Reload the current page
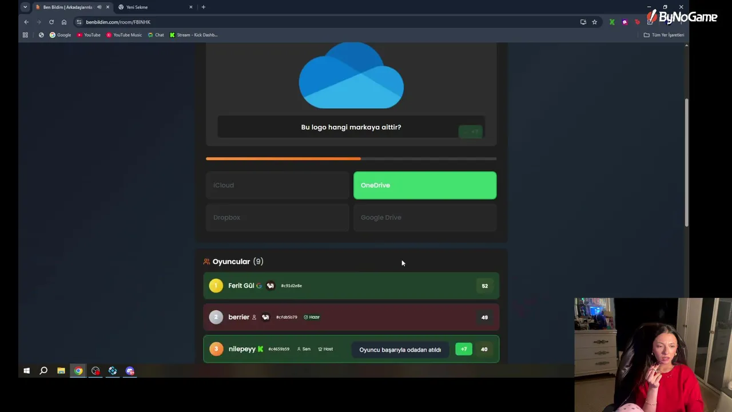The height and width of the screenshot is (412, 732). click(x=51, y=22)
